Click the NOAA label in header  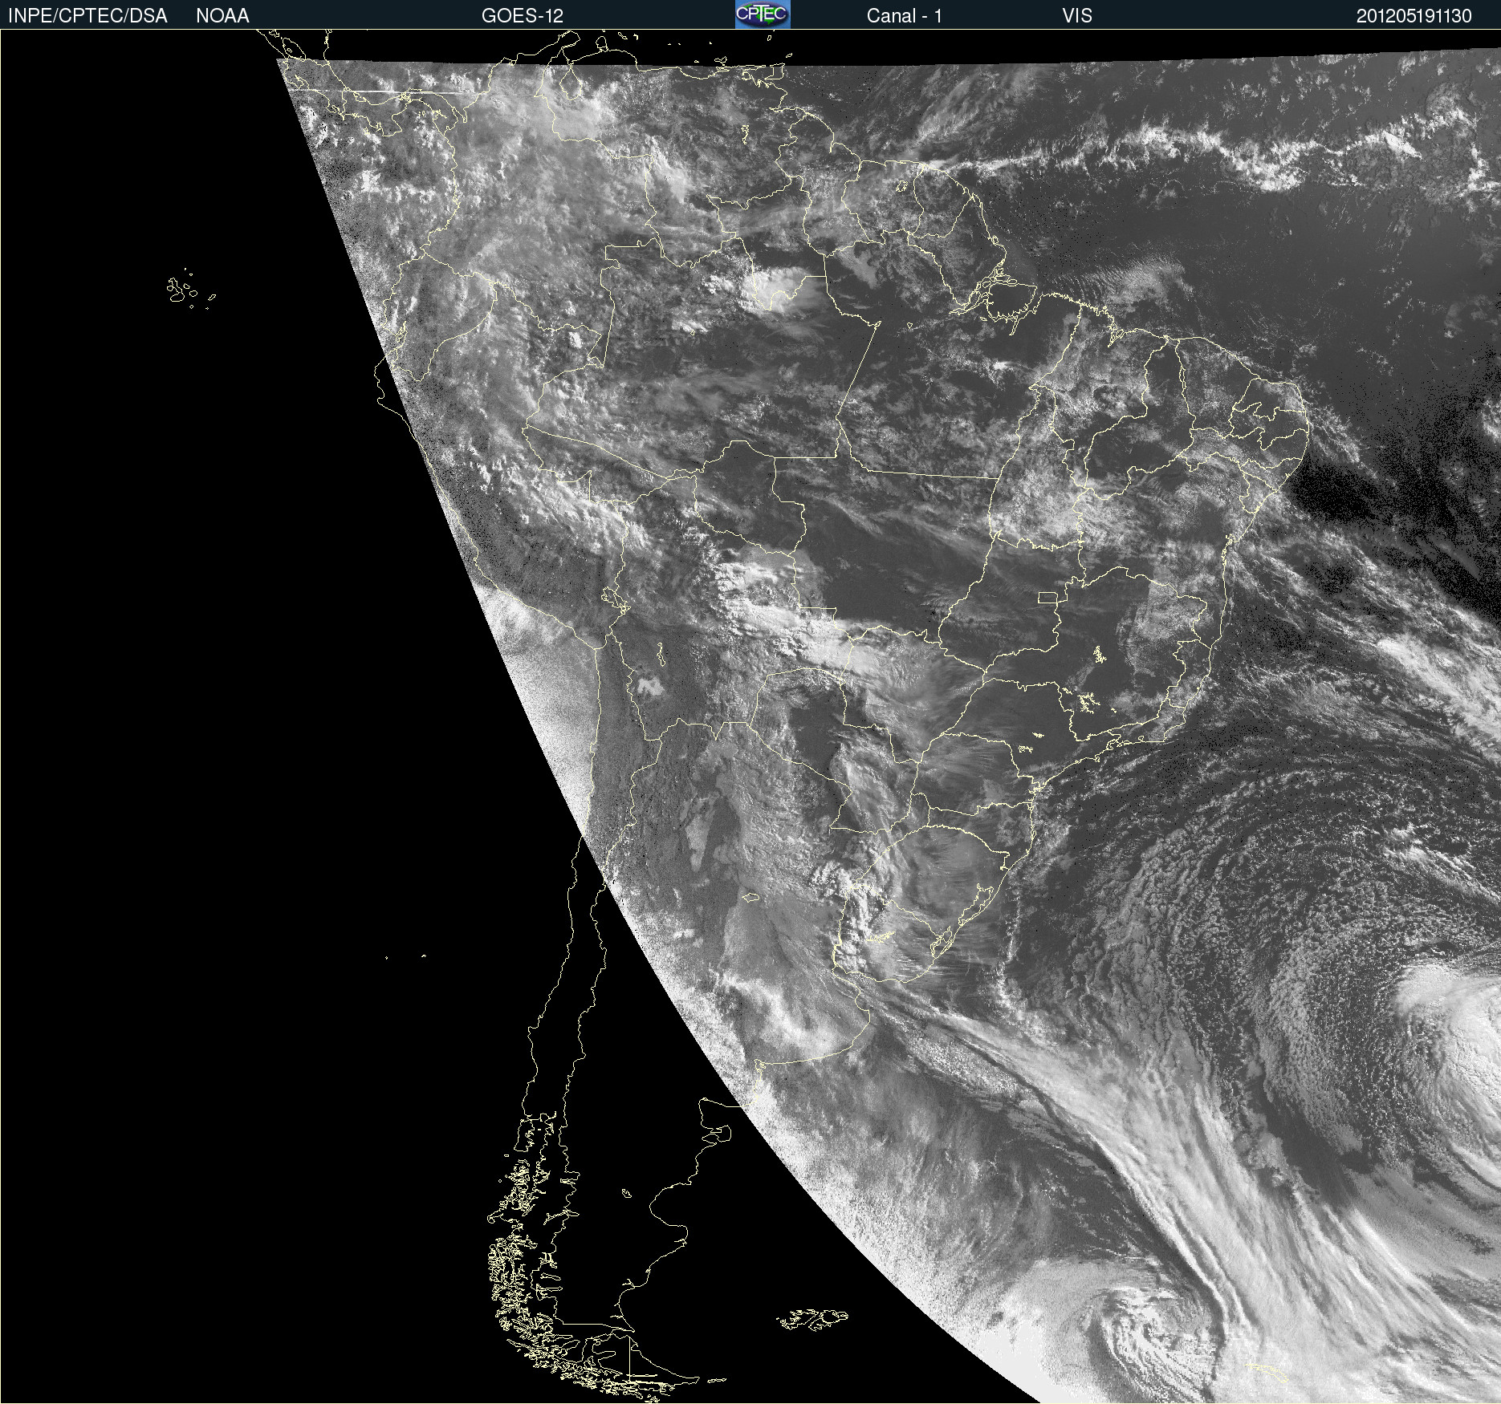222,16
